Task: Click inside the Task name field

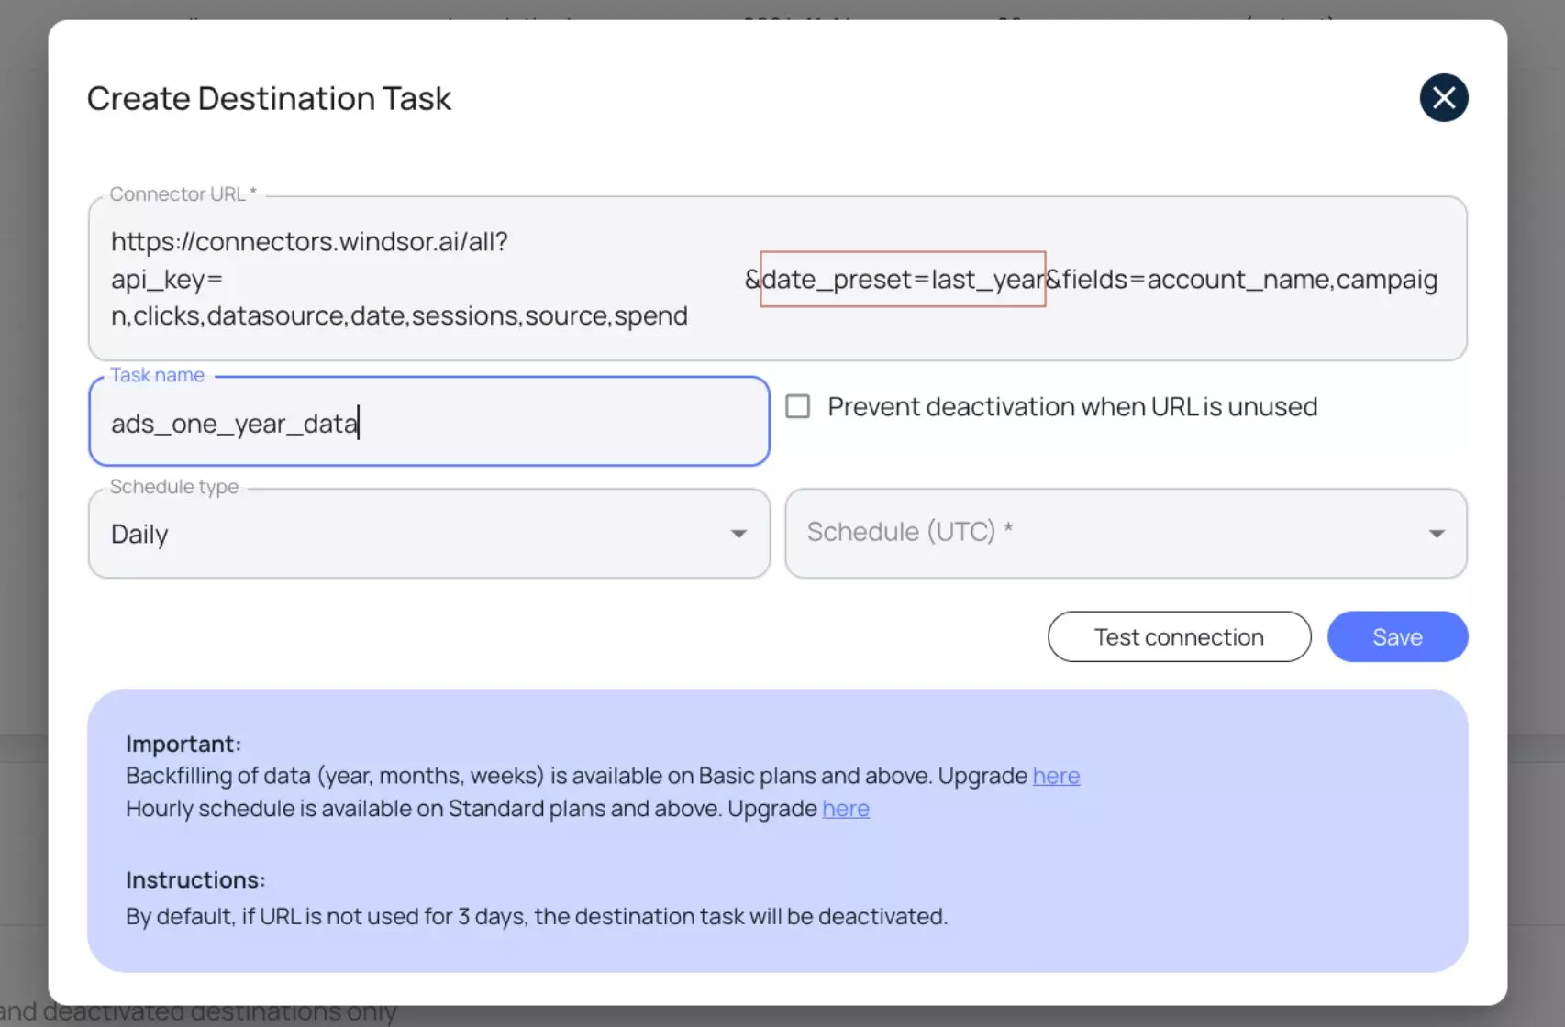Action: point(427,423)
